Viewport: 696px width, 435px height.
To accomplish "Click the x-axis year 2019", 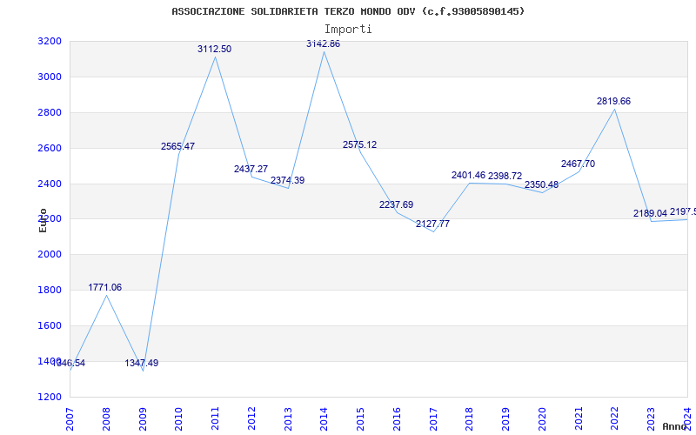I will [x=506, y=419].
